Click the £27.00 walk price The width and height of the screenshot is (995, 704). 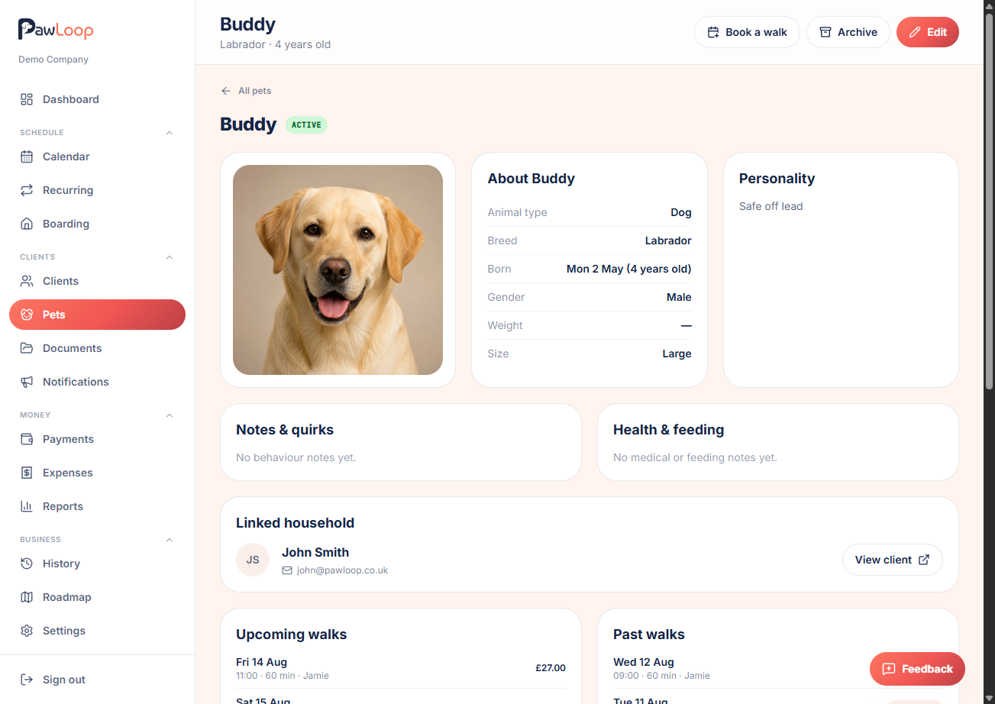pos(551,668)
